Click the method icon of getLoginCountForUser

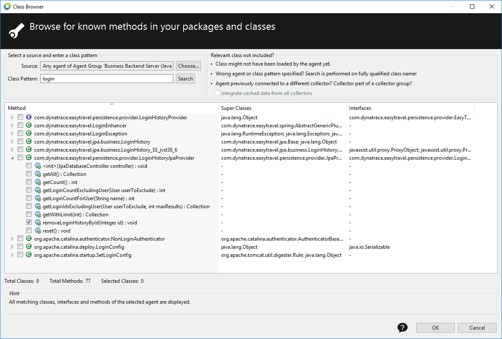38,198
